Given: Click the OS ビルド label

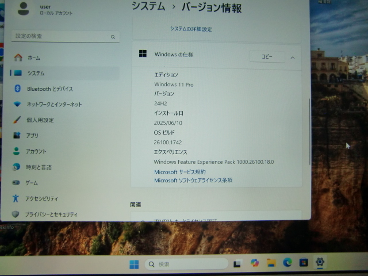Looking at the screenshot, I should (164, 132).
